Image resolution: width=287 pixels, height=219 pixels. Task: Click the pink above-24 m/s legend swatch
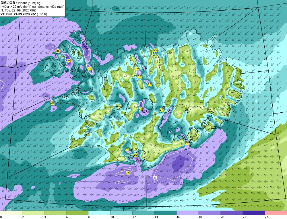[x=276, y=213]
